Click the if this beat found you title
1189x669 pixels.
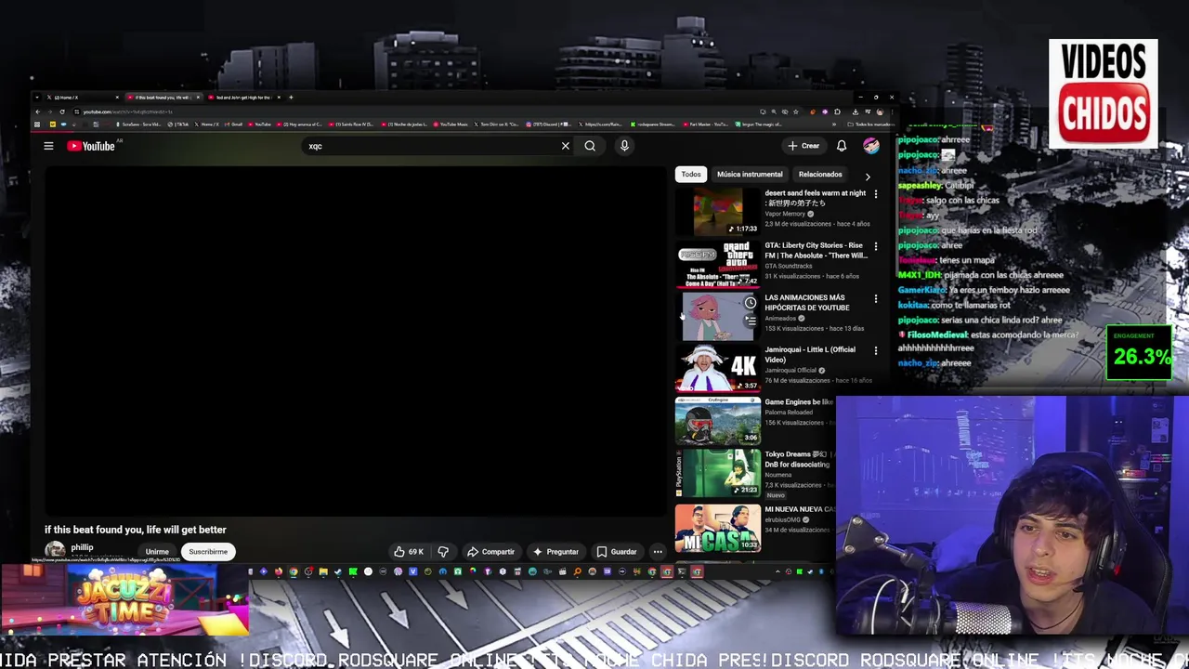point(136,530)
